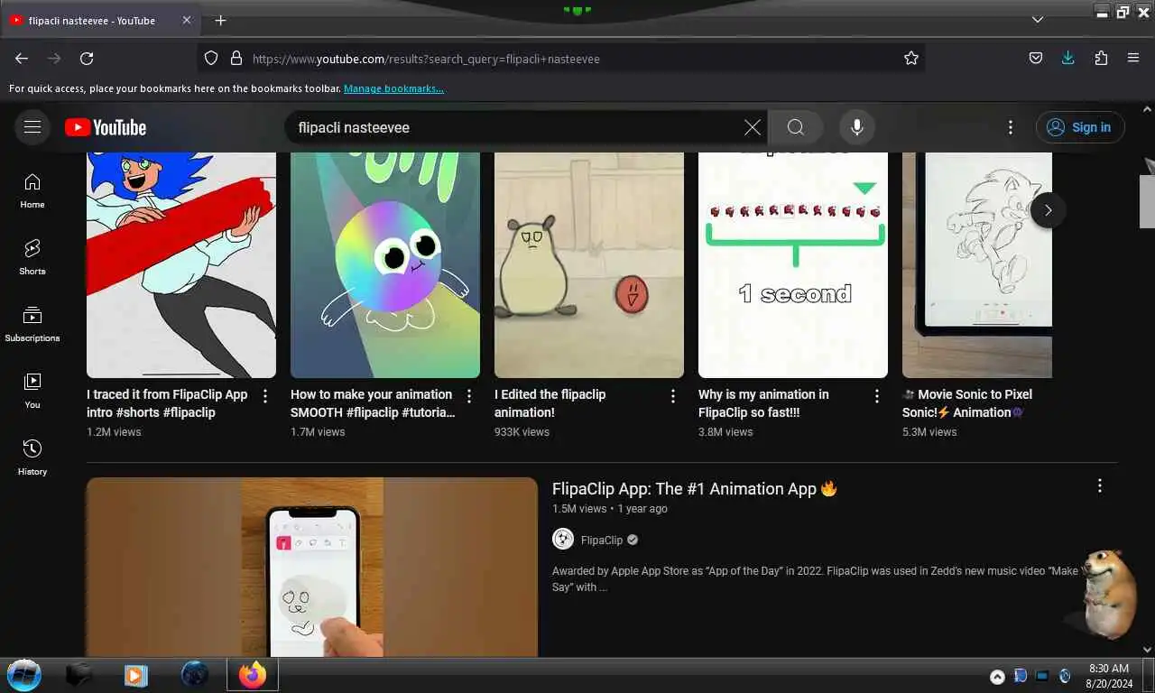Play the blue-haired character short thumbnail
This screenshot has width=1155, height=693.
pos(181,265)
